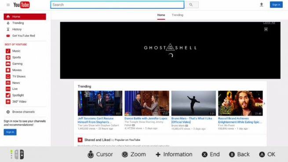Switch to the Trending tab
This screenshot has width=288, height=162.
point(178,15)
